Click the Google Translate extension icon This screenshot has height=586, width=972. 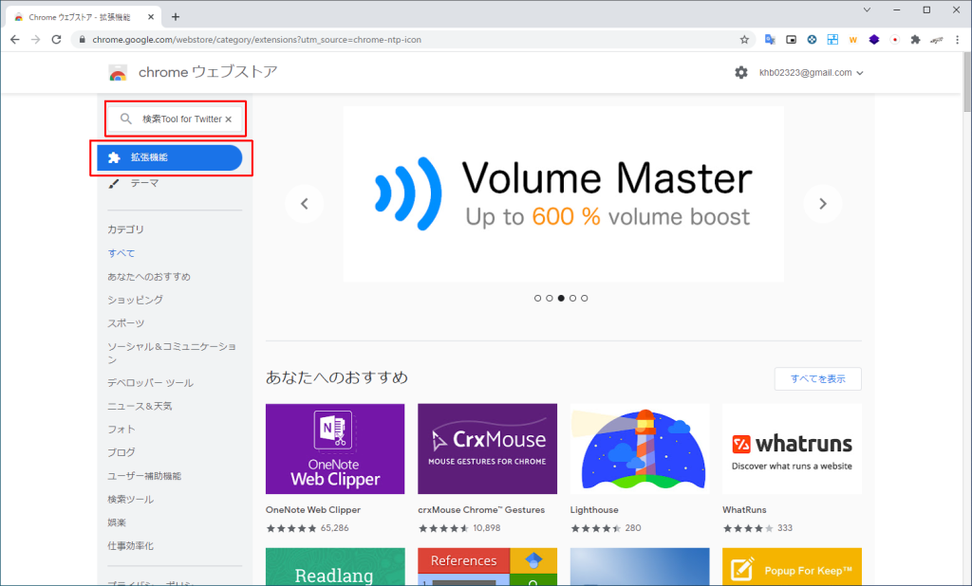[770, 40]
